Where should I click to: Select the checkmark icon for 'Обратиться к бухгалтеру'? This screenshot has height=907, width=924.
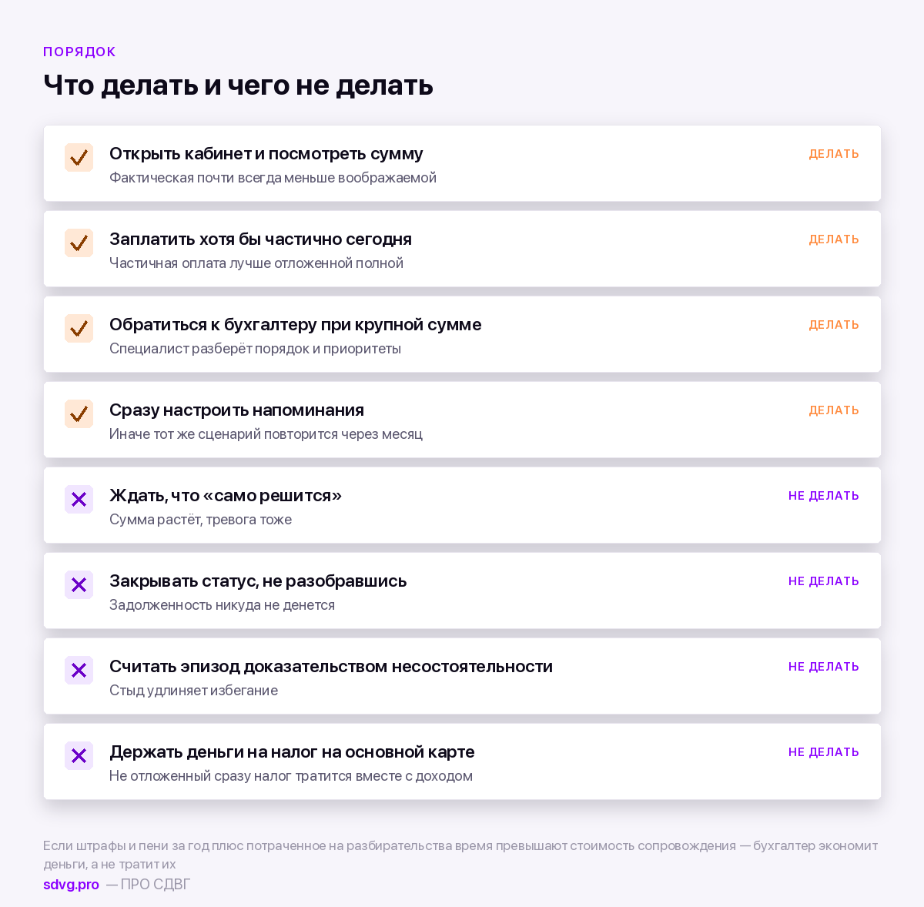(x=79, y=329)
